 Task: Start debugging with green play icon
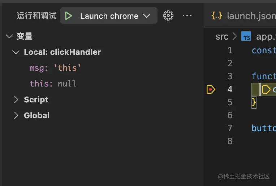point(68,16)
